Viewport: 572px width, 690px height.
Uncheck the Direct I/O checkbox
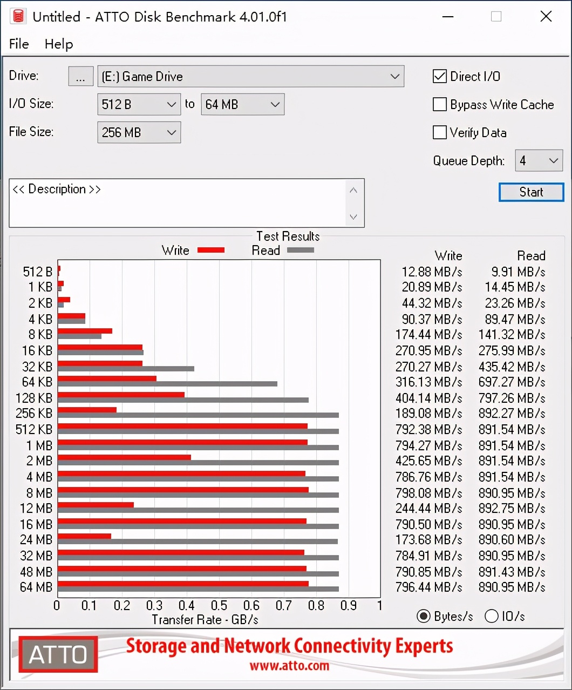click(440, 76)
